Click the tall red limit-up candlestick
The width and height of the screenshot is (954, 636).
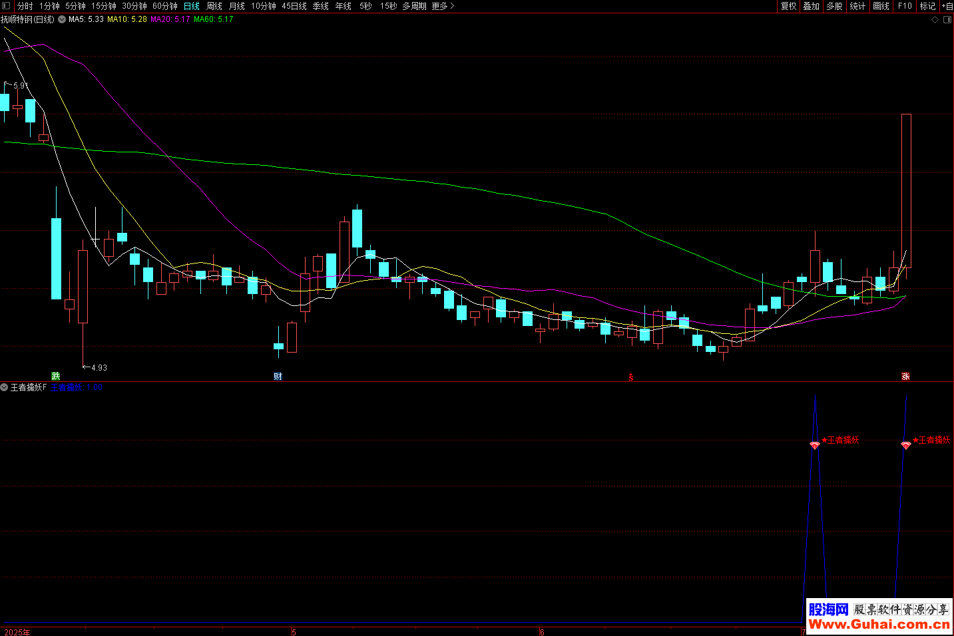click(906, 191)
